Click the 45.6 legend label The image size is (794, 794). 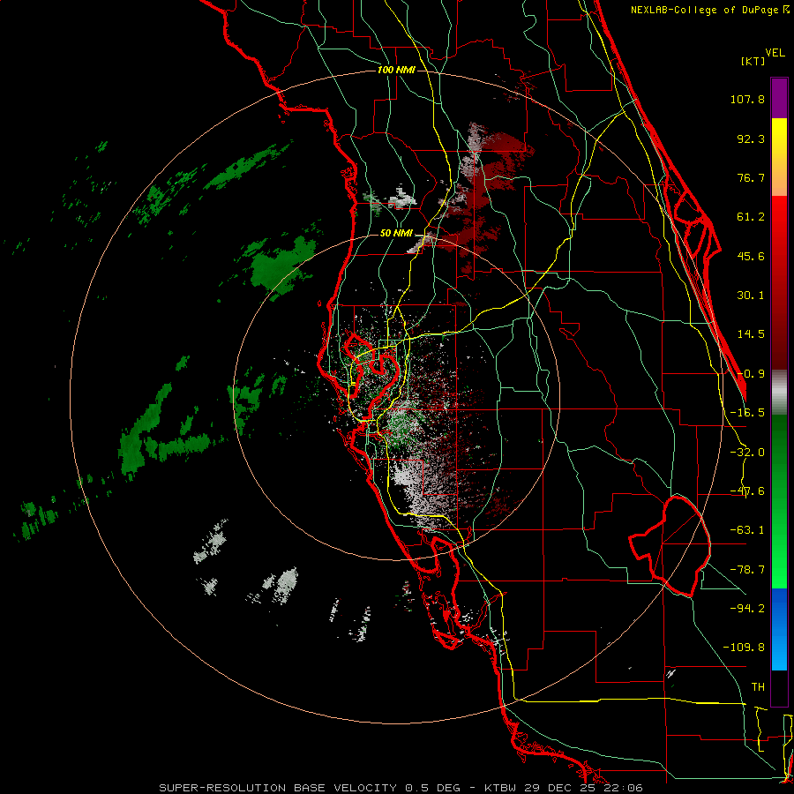pos(751,256)
